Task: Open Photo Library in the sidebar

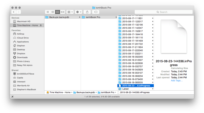Action: point(27,61)
